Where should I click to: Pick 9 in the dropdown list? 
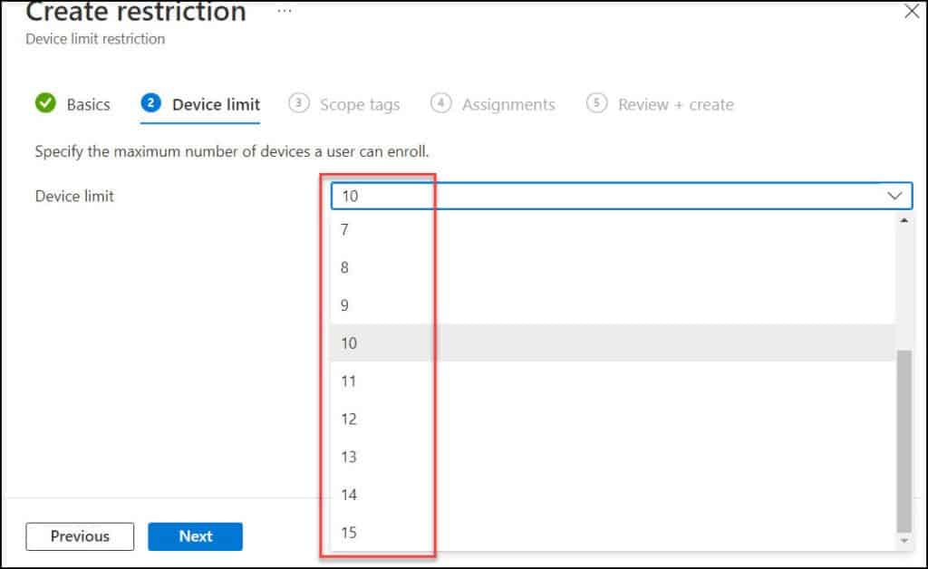coord(344,306)
